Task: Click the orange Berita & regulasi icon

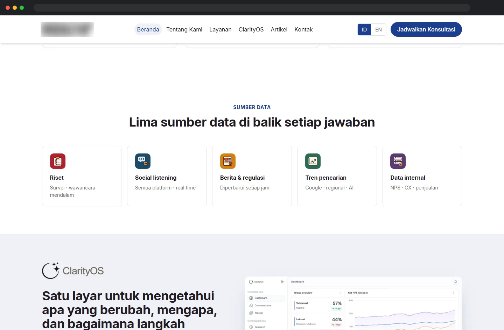Action: point(228,161)
